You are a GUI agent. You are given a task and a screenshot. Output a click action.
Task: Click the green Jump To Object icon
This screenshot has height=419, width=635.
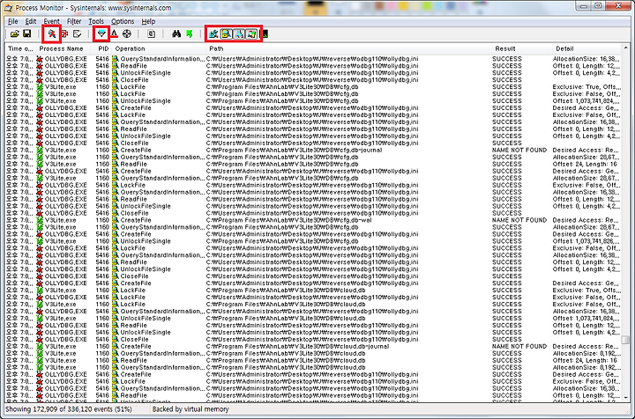189,34
